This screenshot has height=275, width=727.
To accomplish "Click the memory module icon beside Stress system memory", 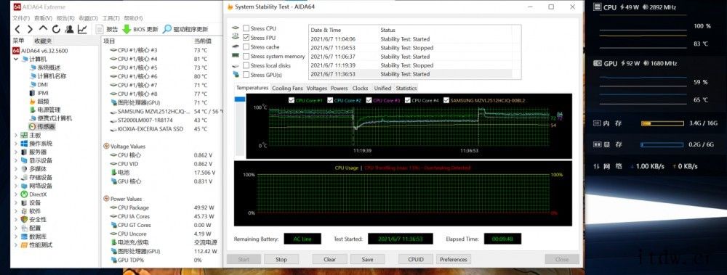I will point(236,56).
